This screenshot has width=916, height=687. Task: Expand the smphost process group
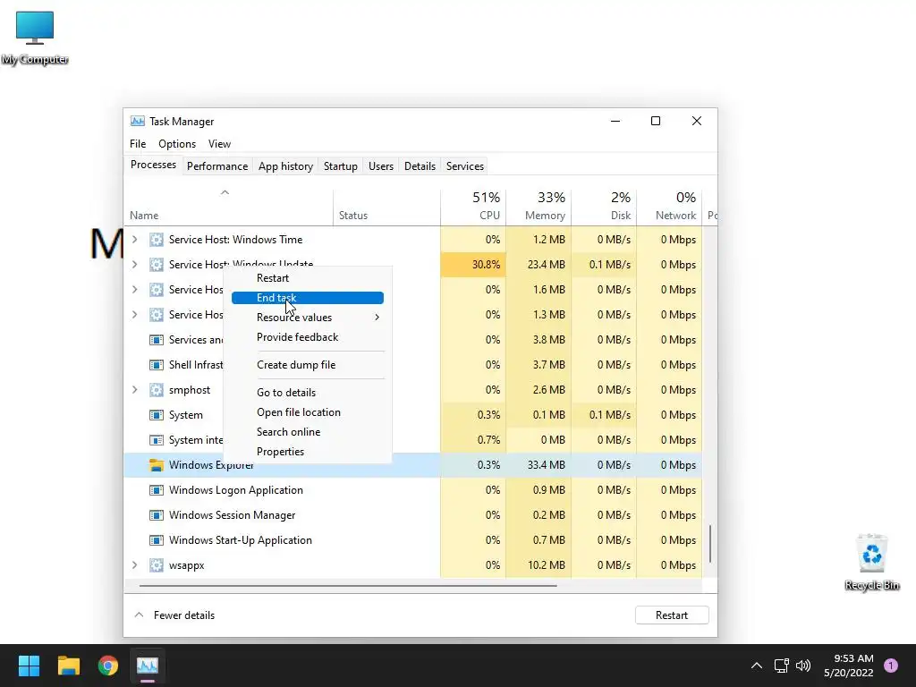pyautogui.click(x=135, y=390)
